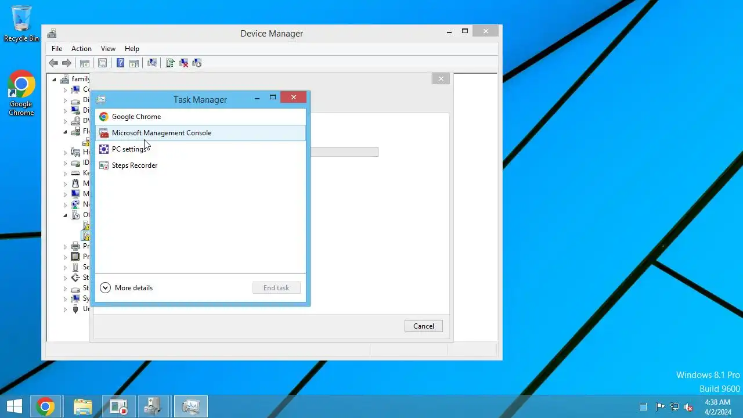Select Google Chrome in Task Manager list
743x418 pixels.
tap(200, 117)
